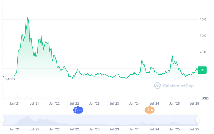Click the navigator mini chart's highest peak
Image resolution: width=214 pixels, height=134 pixels.
point(27,117)
